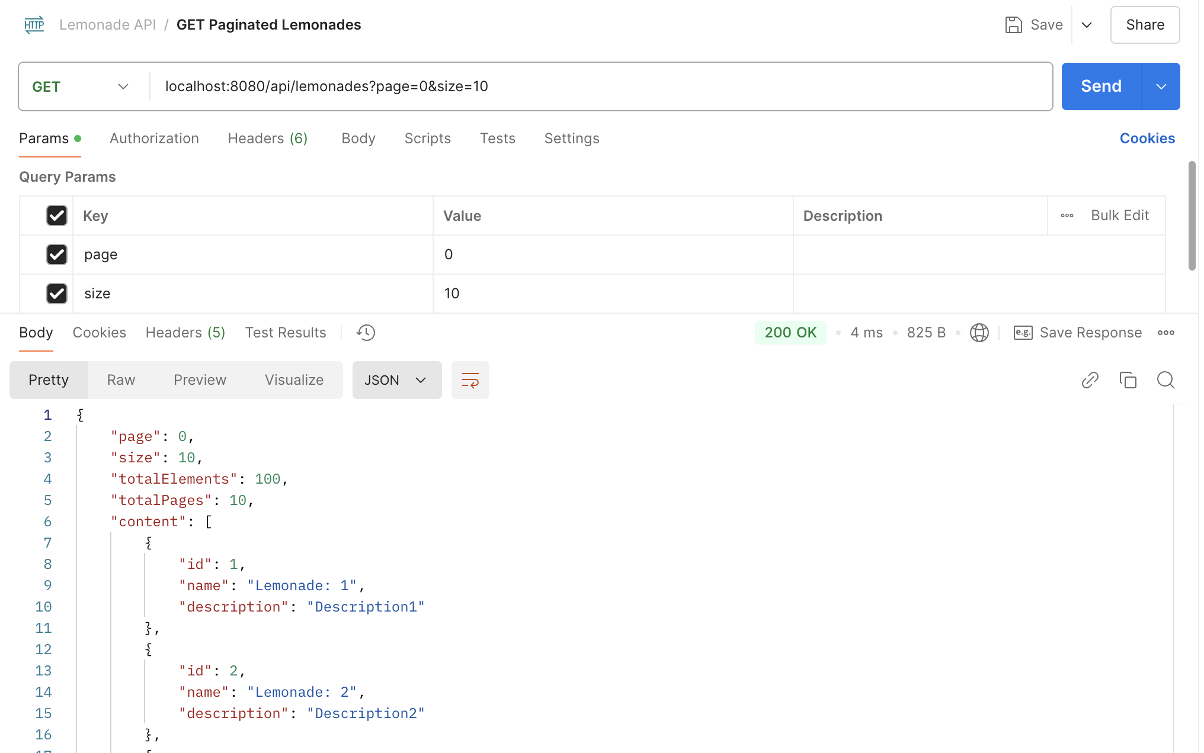The height and width of the screenshot is (753, 1204).
Task: Open response more options ellipsis
Action: pyautogui.click(x=1165, y=333)
